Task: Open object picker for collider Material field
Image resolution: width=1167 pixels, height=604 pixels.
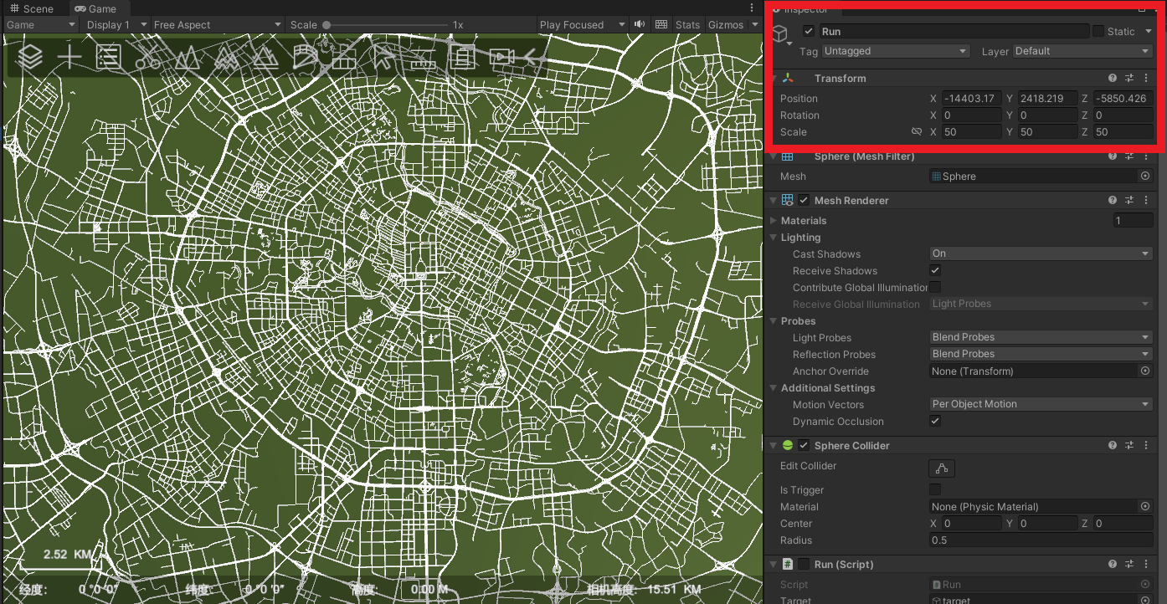Action: (1145, 506)
